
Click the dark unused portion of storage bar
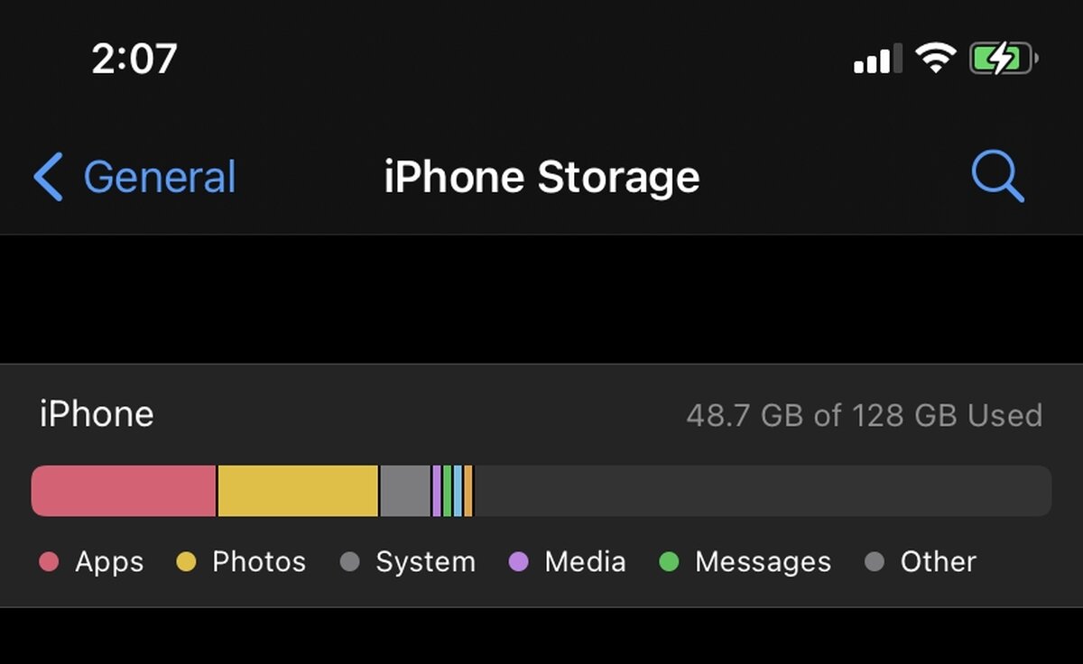(x=762, y=491)
